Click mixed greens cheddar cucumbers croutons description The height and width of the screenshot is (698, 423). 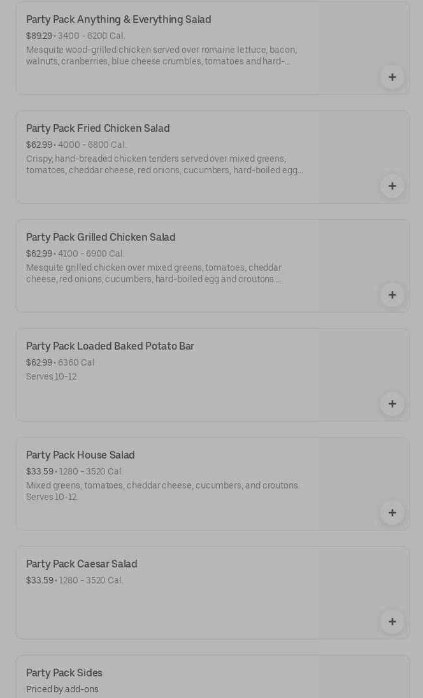tap(162, 491)
